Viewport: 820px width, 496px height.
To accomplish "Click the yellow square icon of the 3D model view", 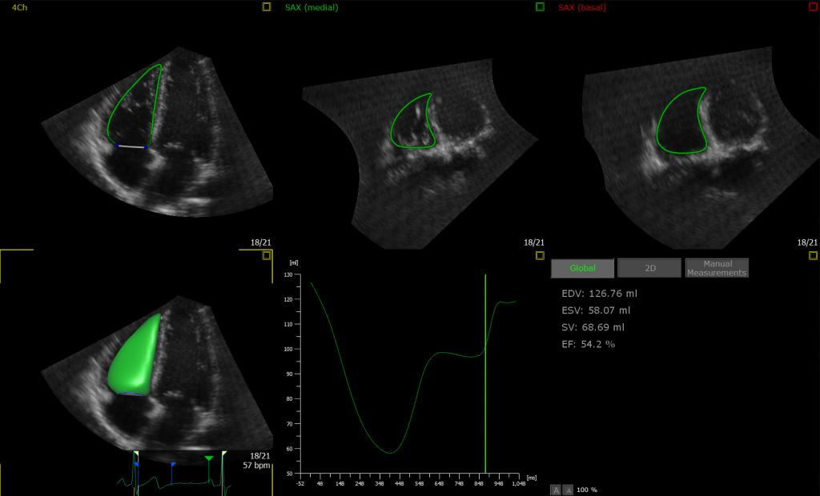I will click(x=267, y=255).
